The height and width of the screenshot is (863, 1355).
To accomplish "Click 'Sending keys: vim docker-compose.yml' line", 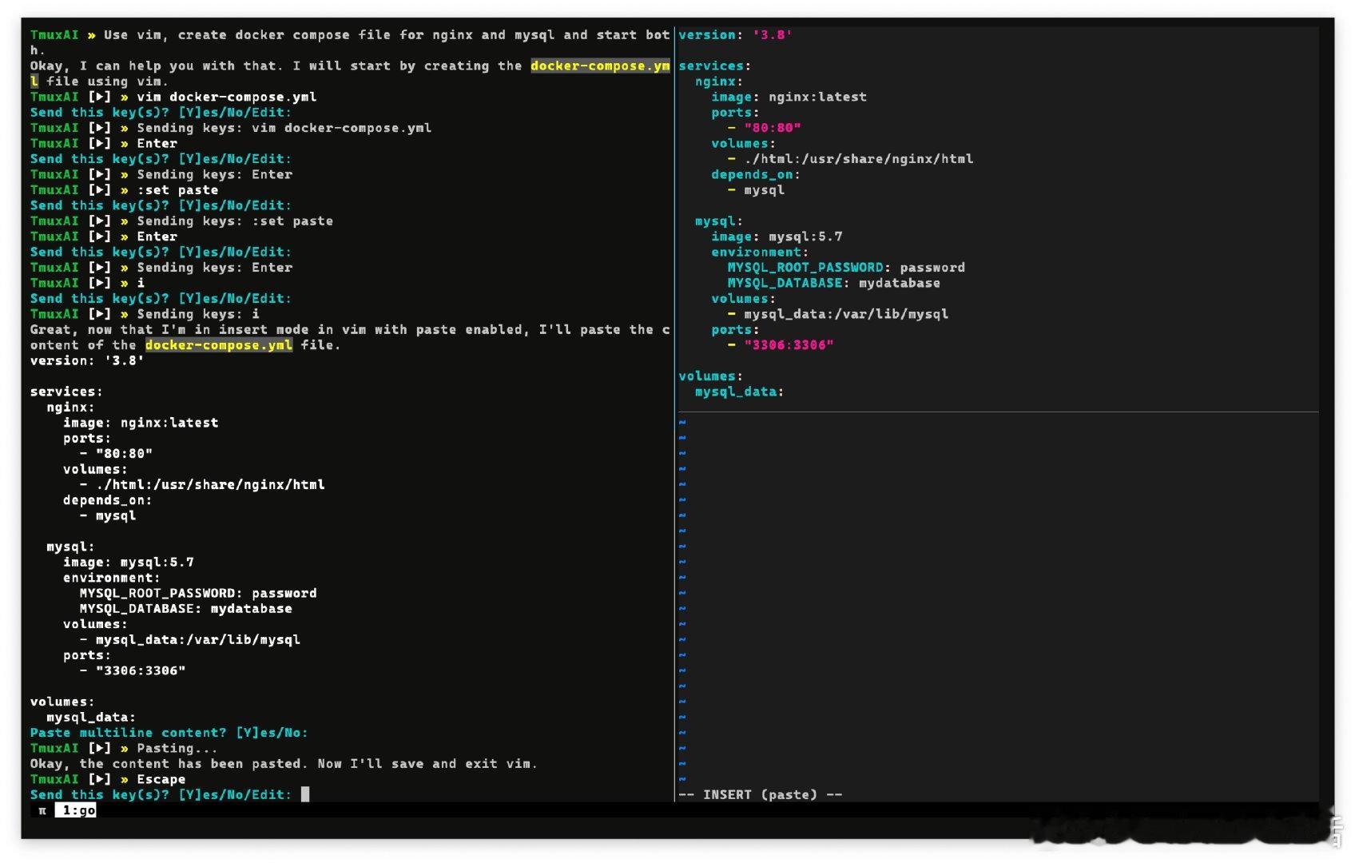I will (284, 128).
